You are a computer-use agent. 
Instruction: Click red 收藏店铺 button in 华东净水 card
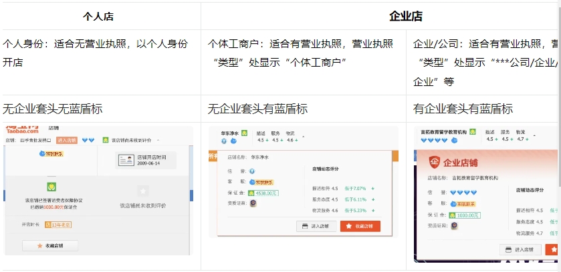360,227
